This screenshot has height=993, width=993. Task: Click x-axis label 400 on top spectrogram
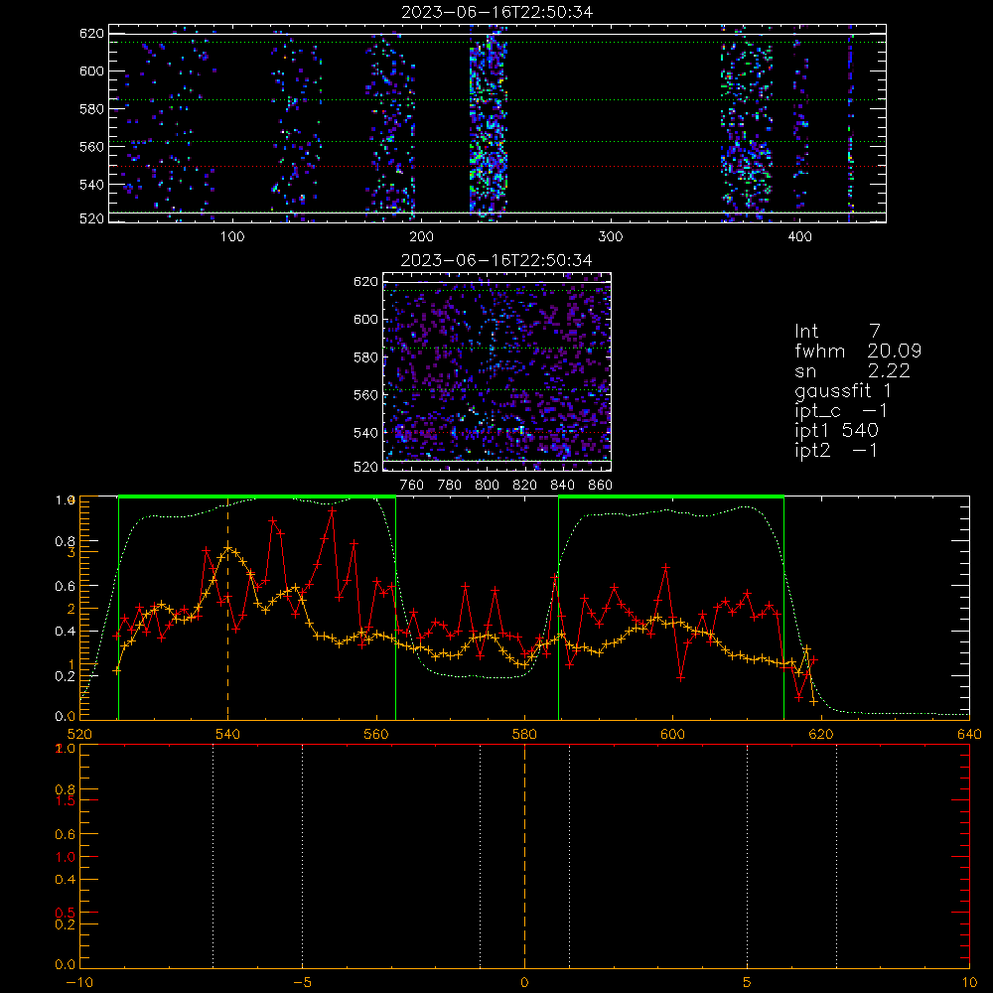coord(799,237)
